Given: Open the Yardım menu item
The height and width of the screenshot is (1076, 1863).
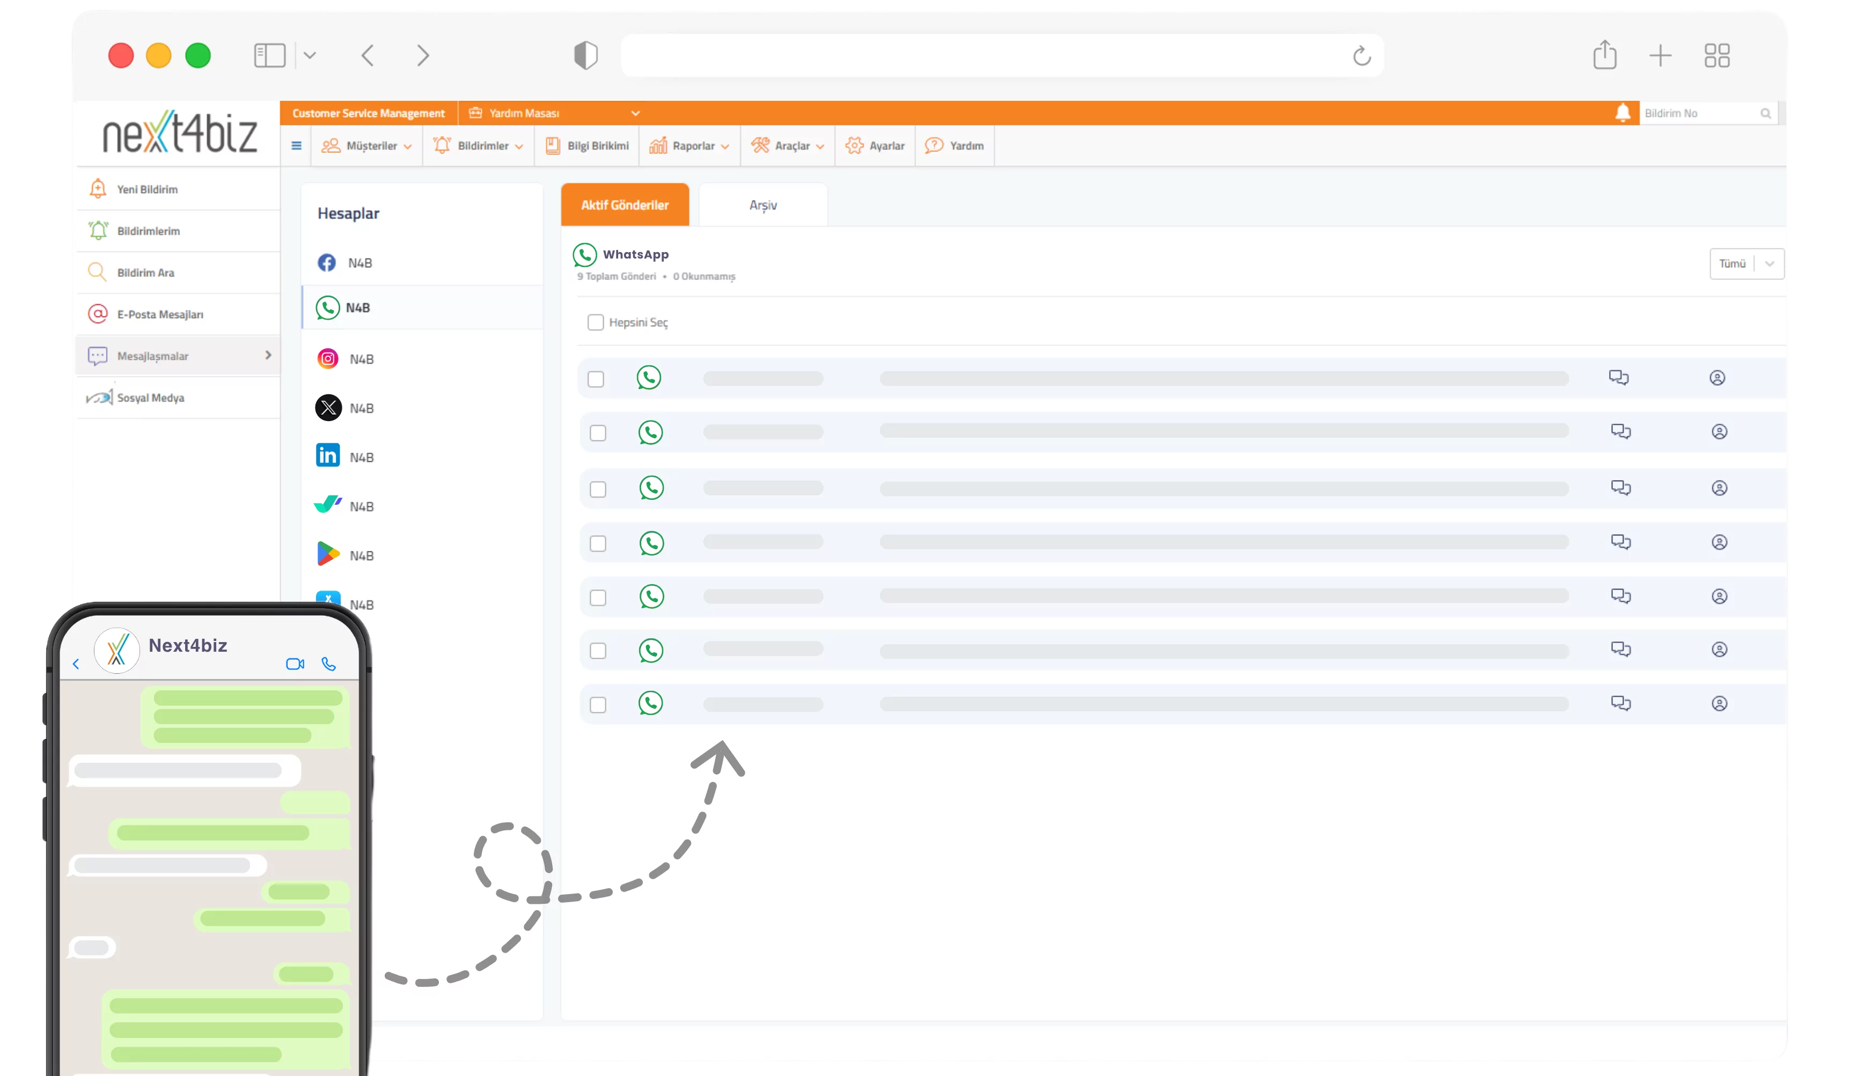Looking at the screenshot, I should coord(955,145).
